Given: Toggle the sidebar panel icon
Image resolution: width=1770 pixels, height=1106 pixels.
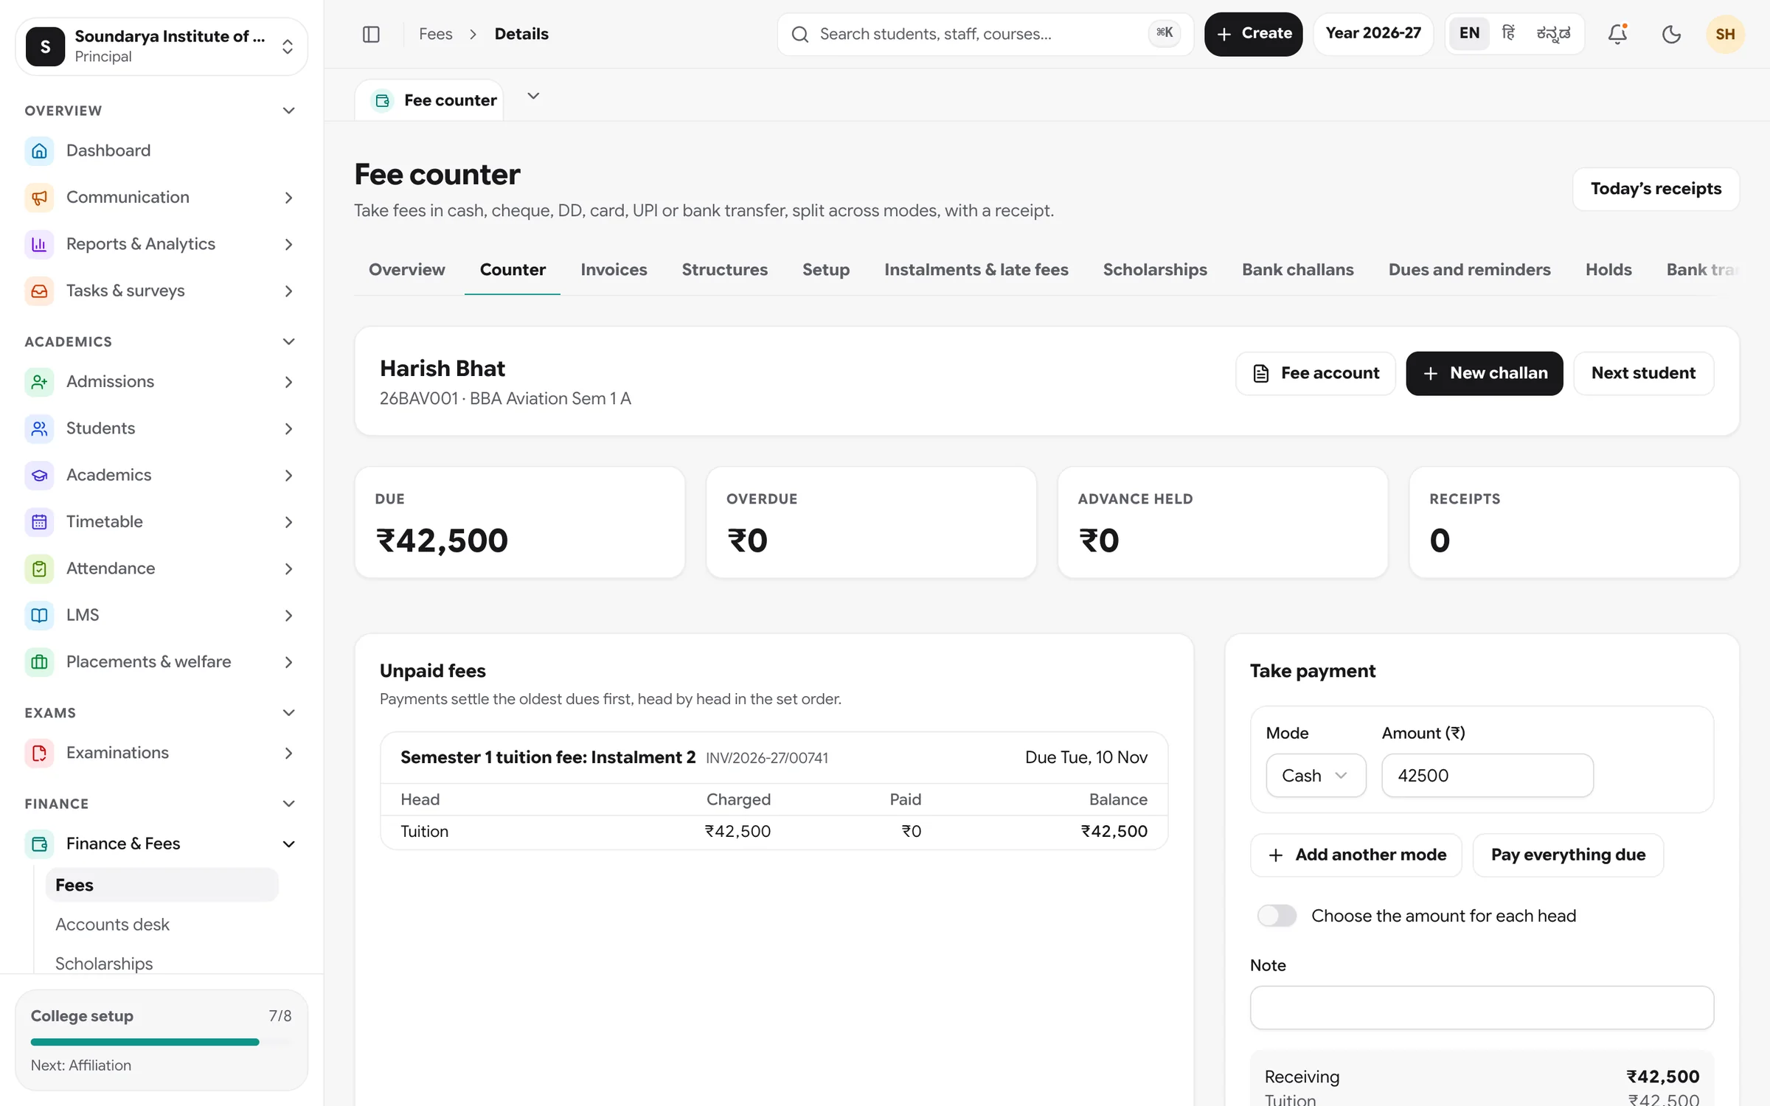Looking at the screenshot, I should coord(371,34).
